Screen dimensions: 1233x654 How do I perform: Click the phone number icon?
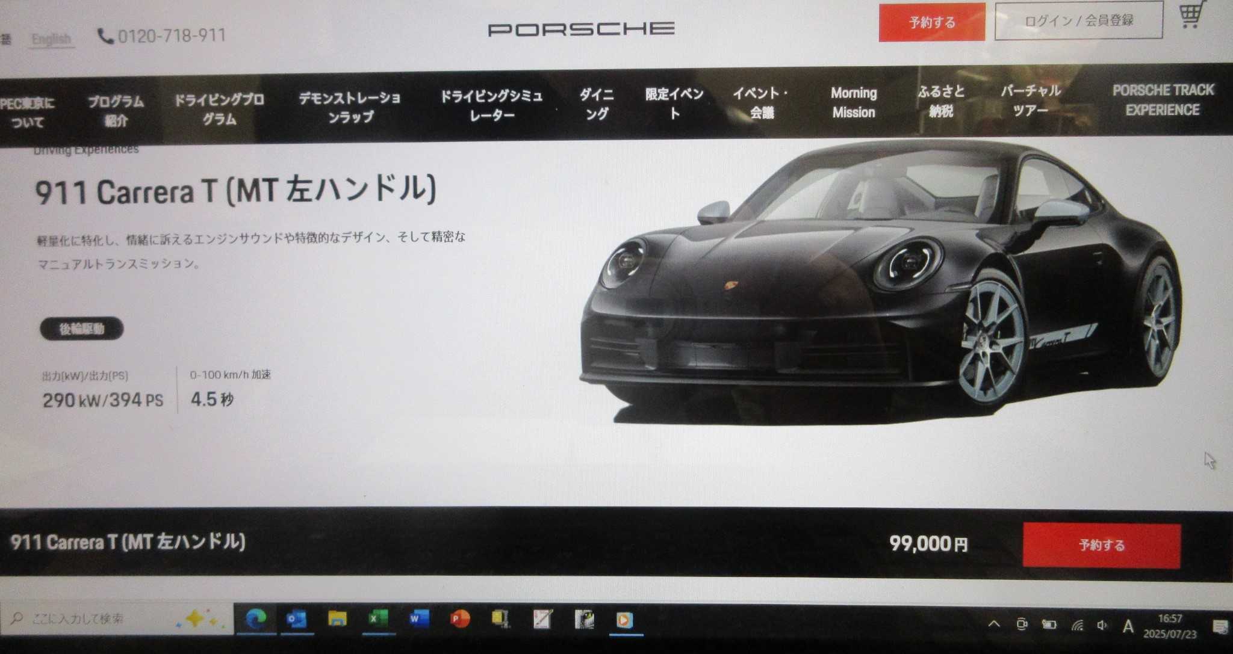tap(105, 36)
